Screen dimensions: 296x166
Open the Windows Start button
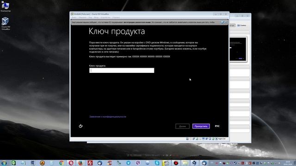[4, 163]
